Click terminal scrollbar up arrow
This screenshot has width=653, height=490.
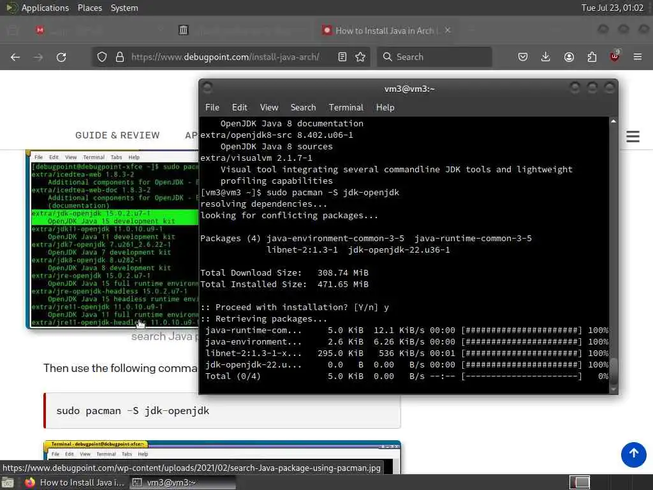pyautogui.click(x=613, y=121)
